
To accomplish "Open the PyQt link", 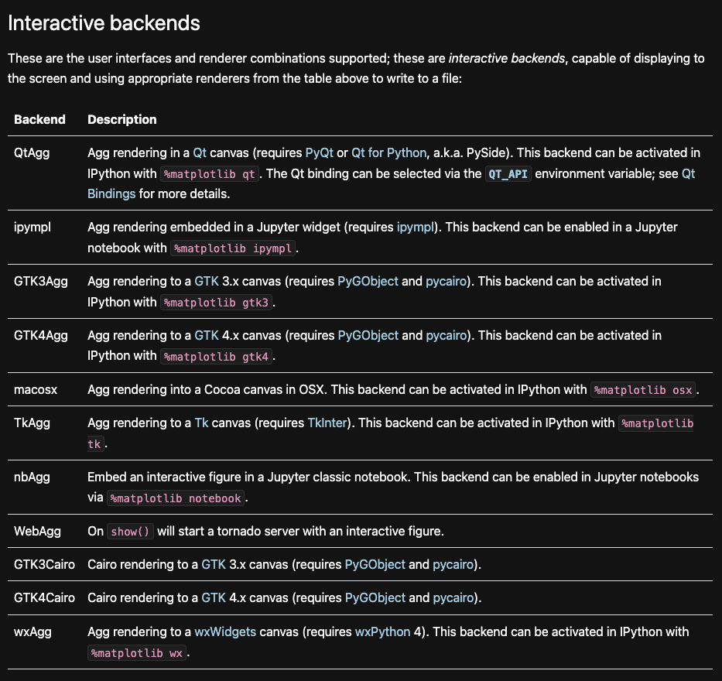I will 319,153.
